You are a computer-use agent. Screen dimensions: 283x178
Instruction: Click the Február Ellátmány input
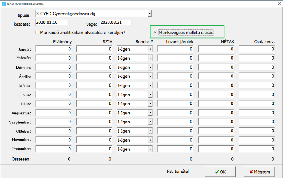coord(53,58)
